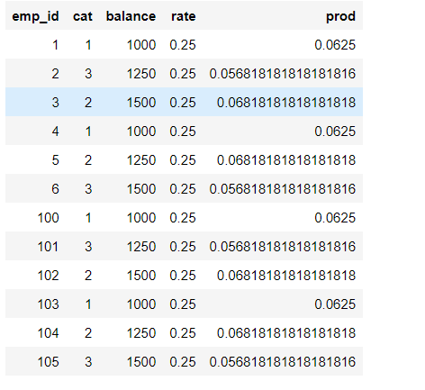Click rate 0.25 in emp_id 105 row
The height and width of the screenshot is (390, 425).
tap(183, 362)
